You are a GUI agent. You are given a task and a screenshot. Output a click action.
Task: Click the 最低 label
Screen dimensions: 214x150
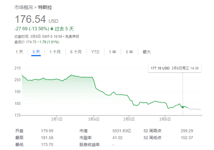coord(19,145)
